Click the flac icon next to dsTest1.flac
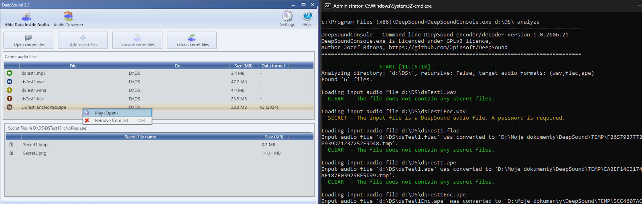The height and width of the screenshot is (204, 642). 10,98
